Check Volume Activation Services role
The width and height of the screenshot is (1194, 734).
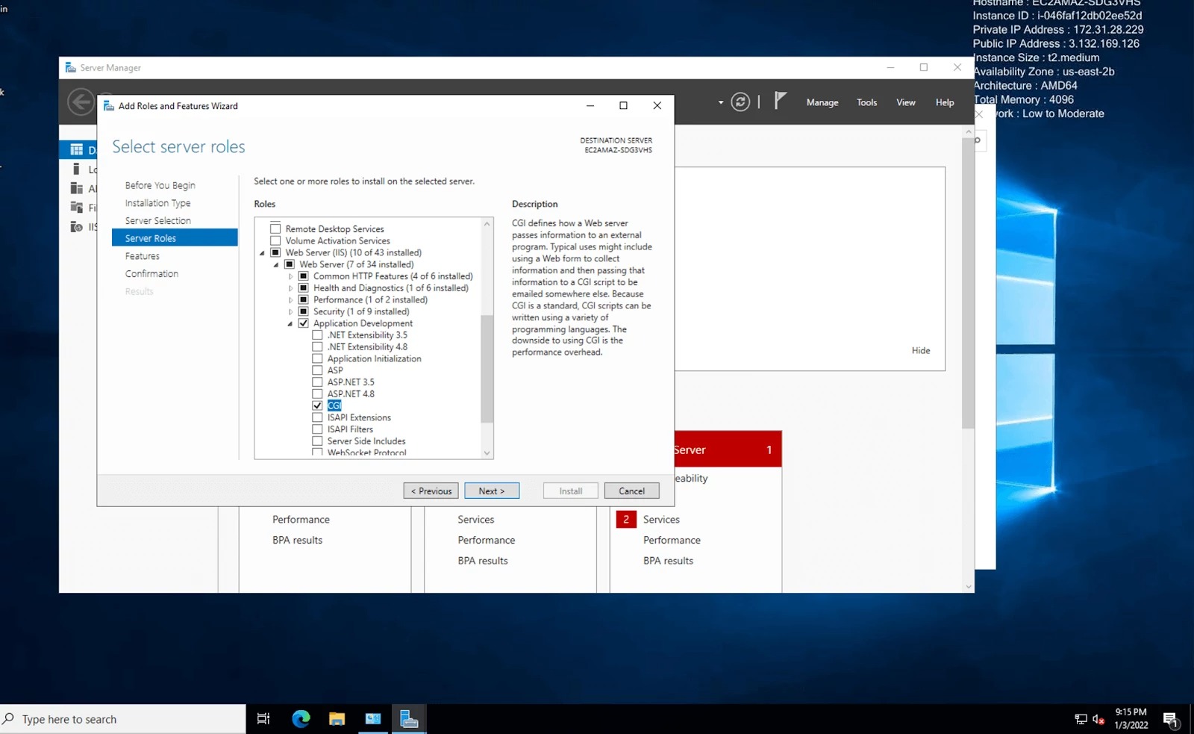pyautogui.click(x=275, y=240)
